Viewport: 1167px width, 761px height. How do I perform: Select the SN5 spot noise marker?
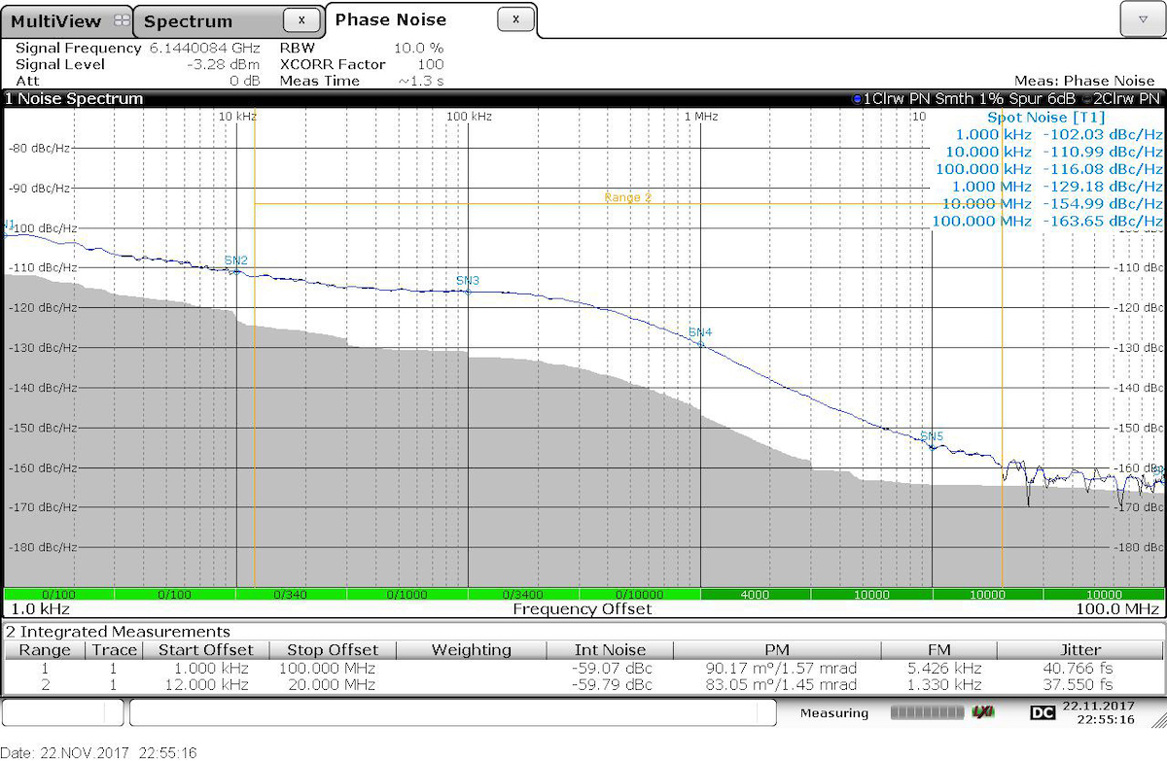932,435
